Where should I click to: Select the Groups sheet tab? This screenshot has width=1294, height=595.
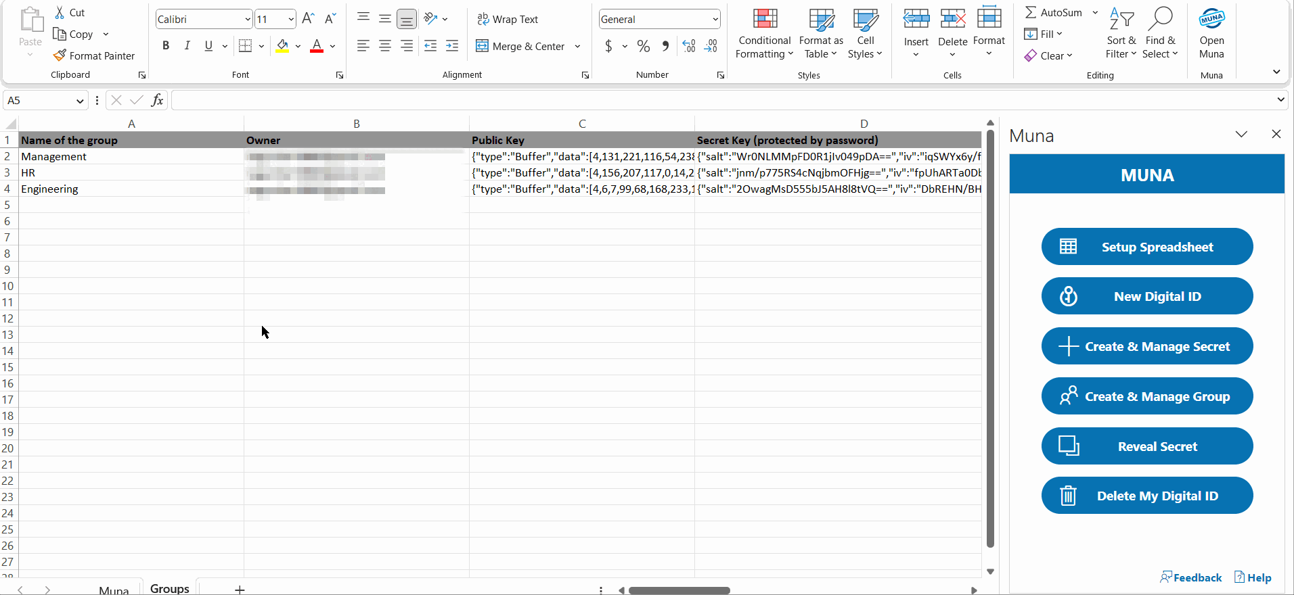pos(170,588)
